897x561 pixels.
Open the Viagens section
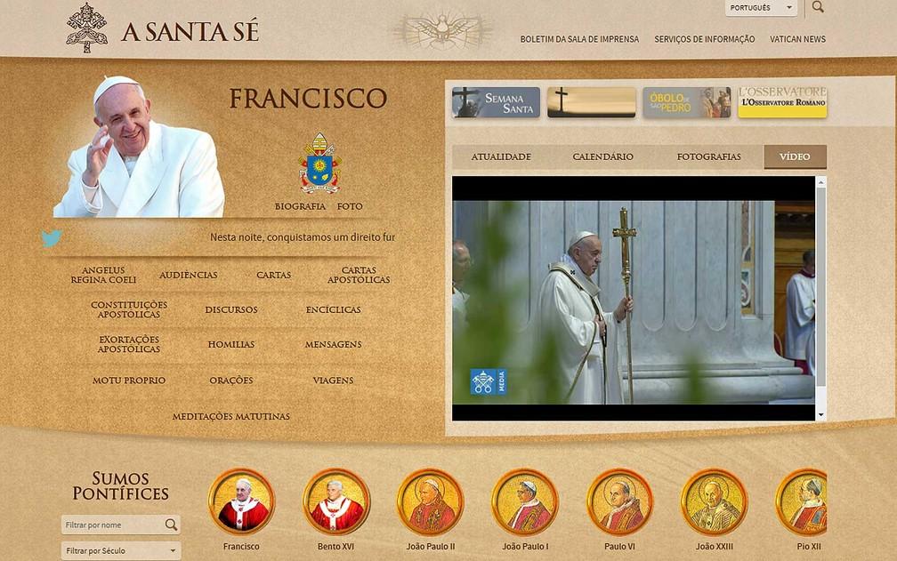coord(333,381)
